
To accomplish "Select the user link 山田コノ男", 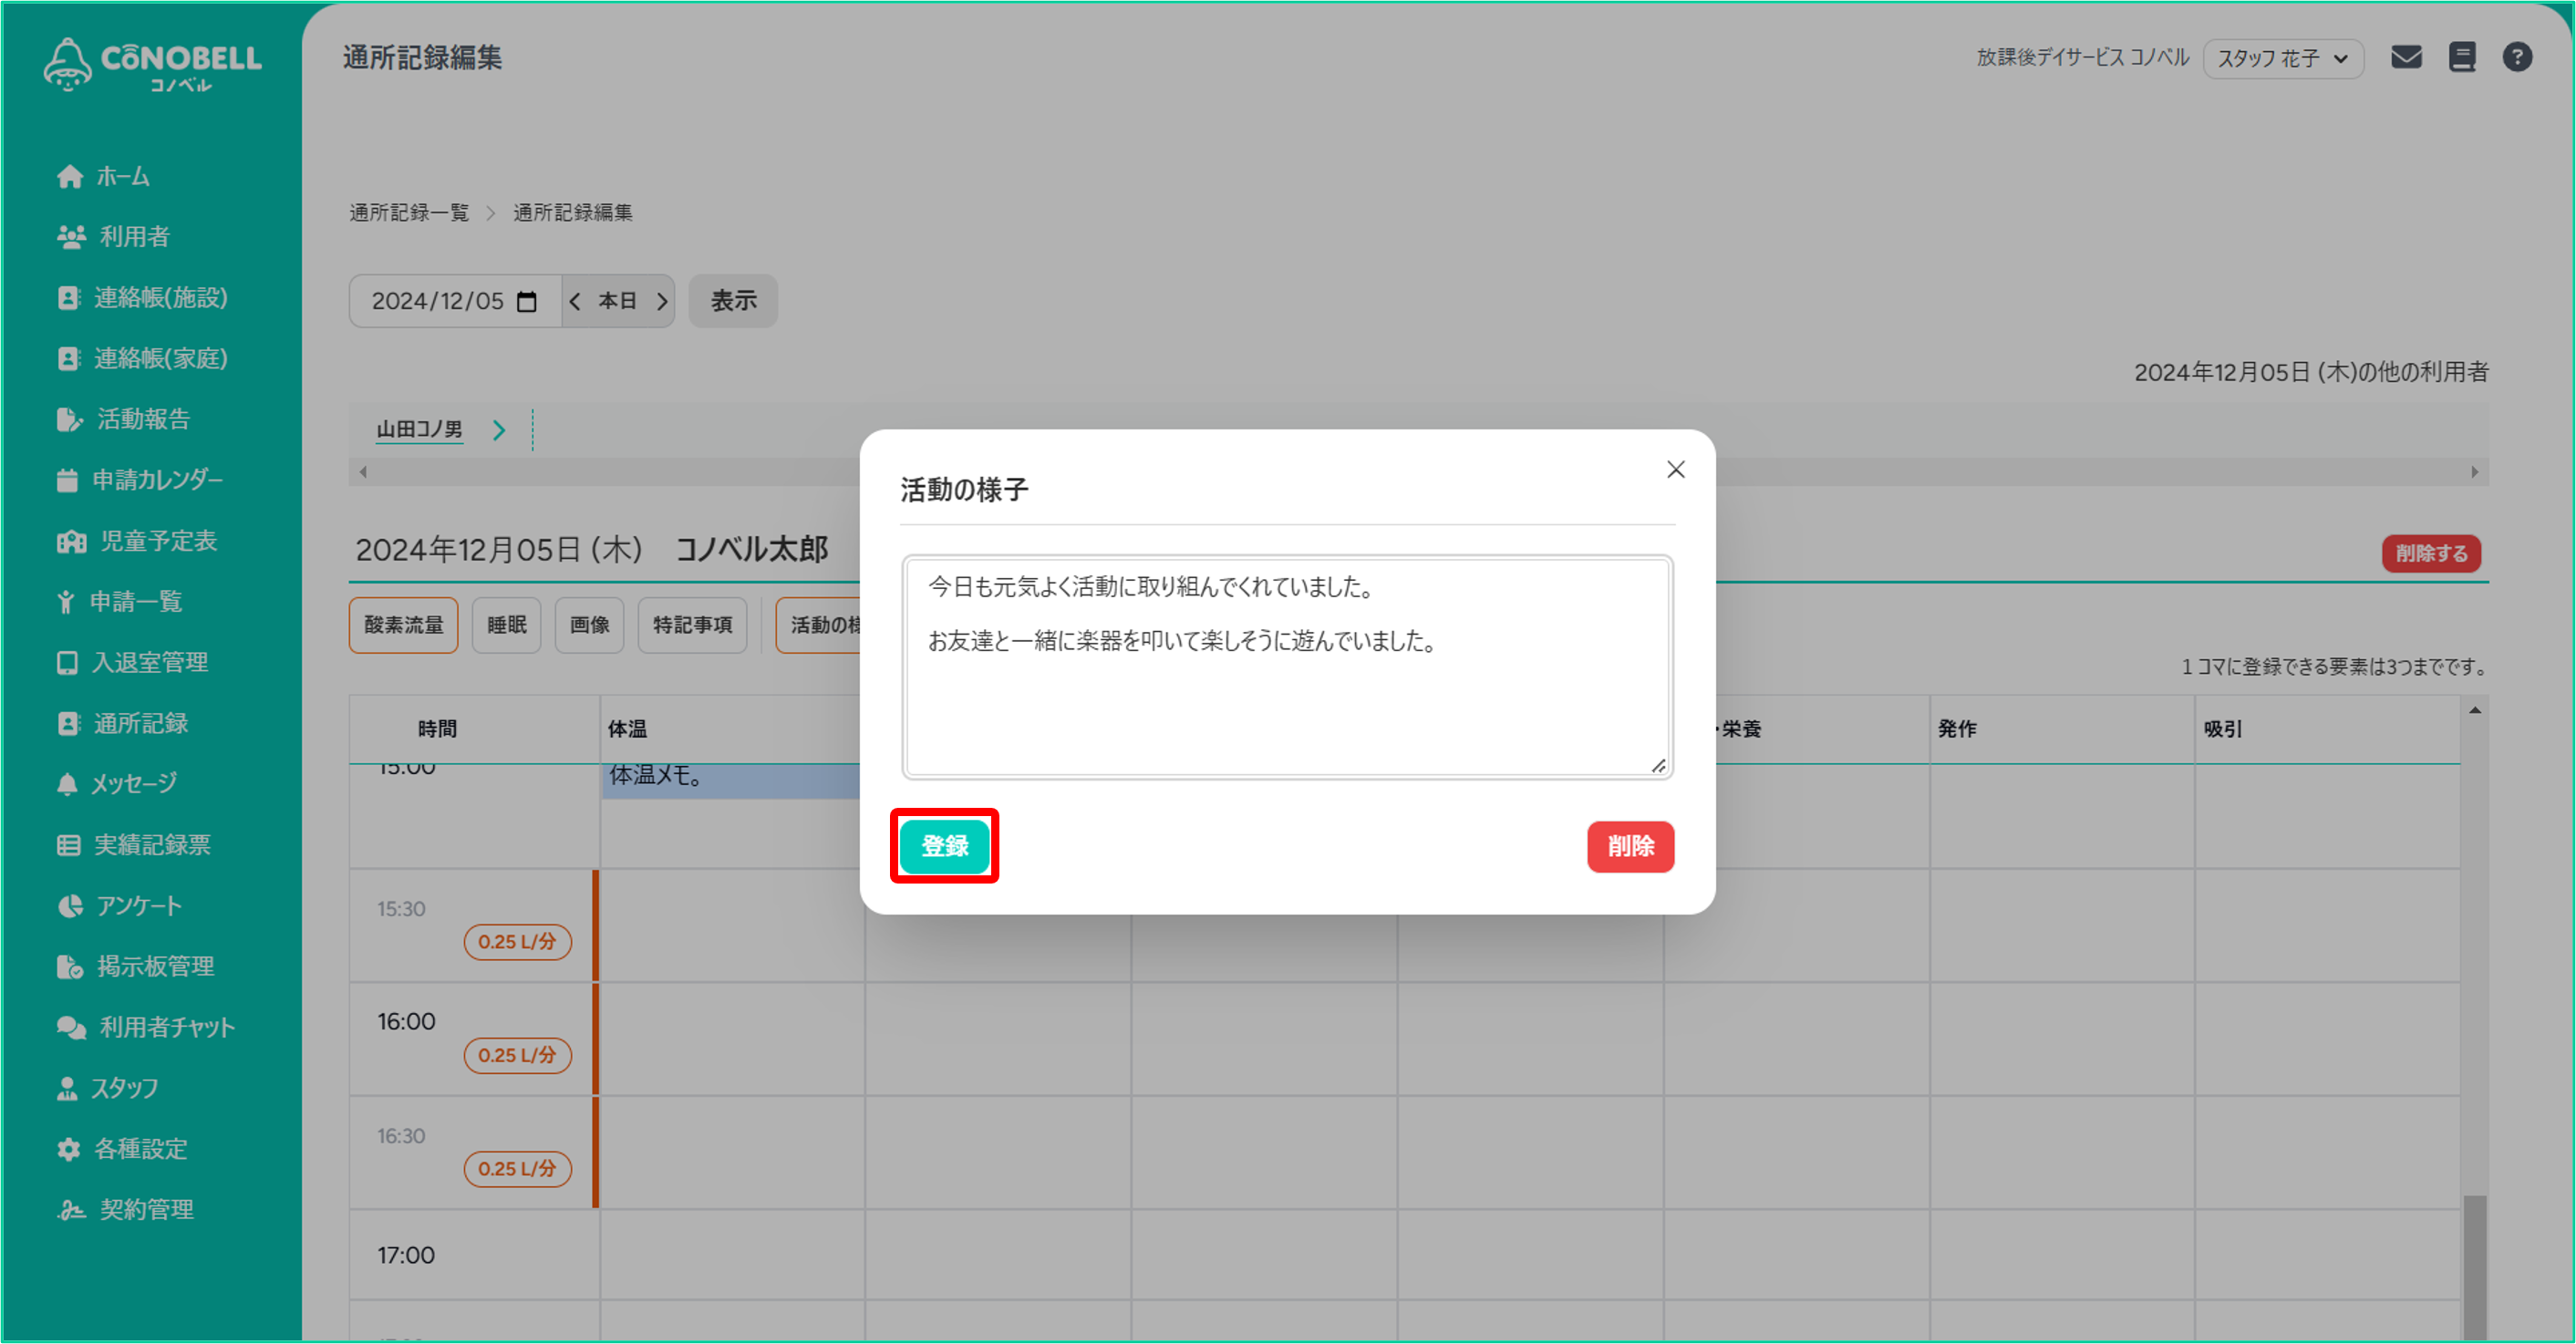I will 419,430.
